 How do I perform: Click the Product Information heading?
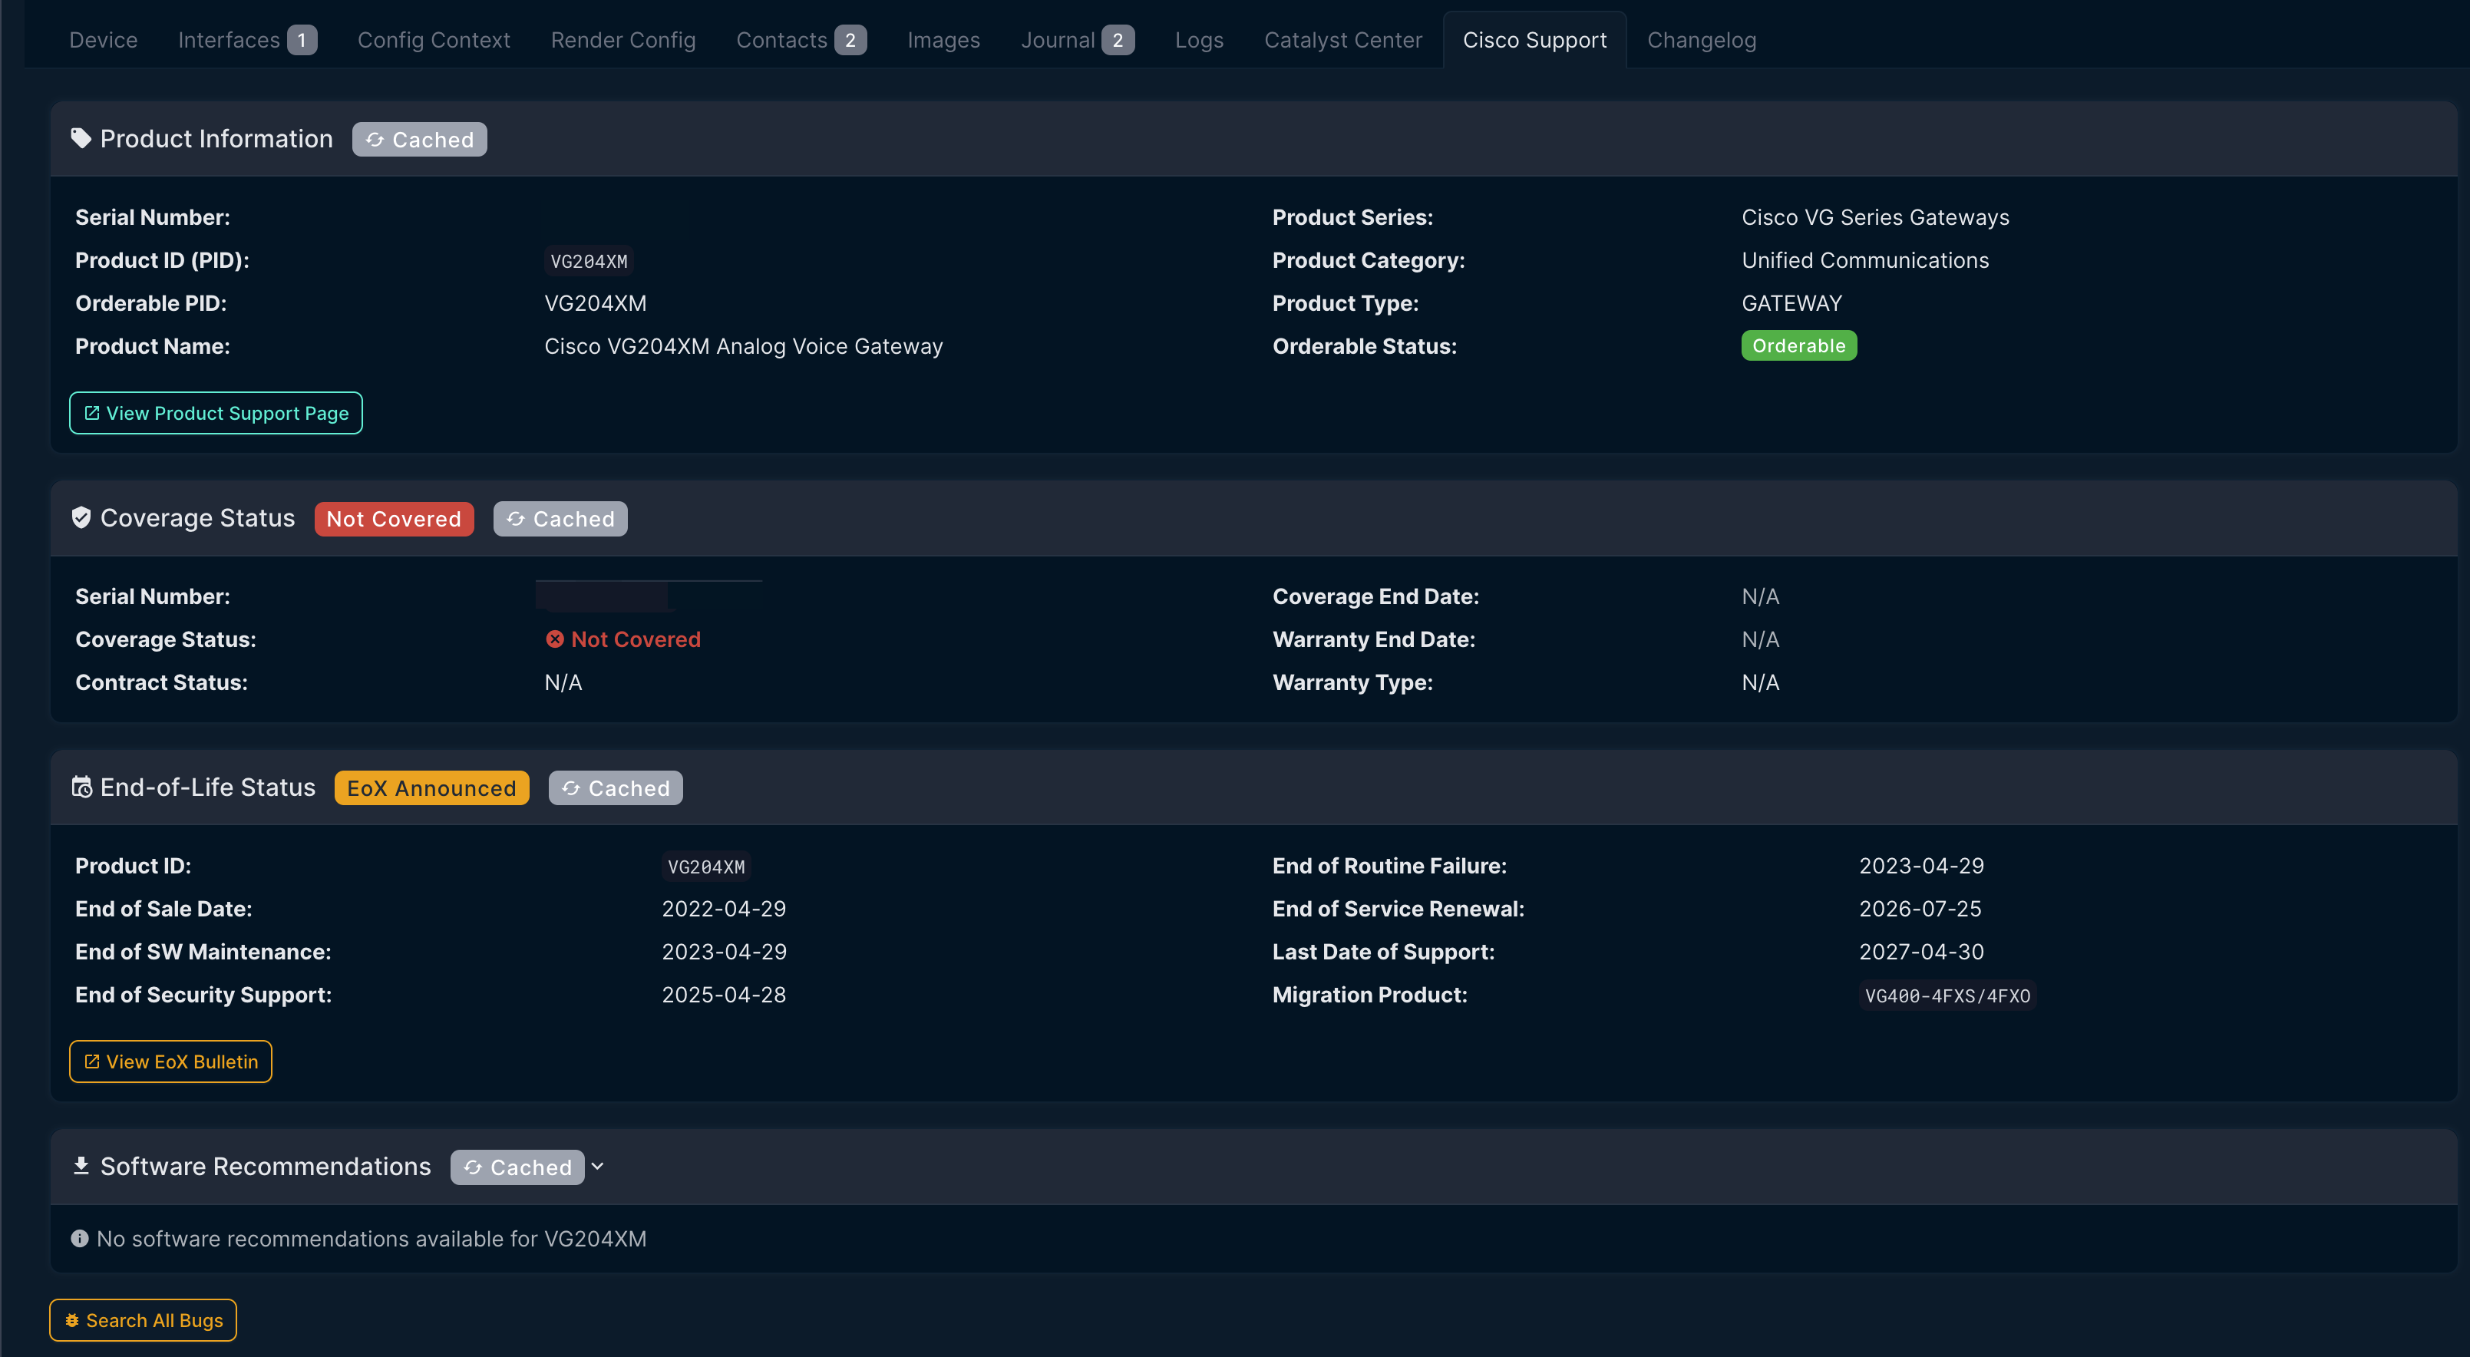pos(216,139)
